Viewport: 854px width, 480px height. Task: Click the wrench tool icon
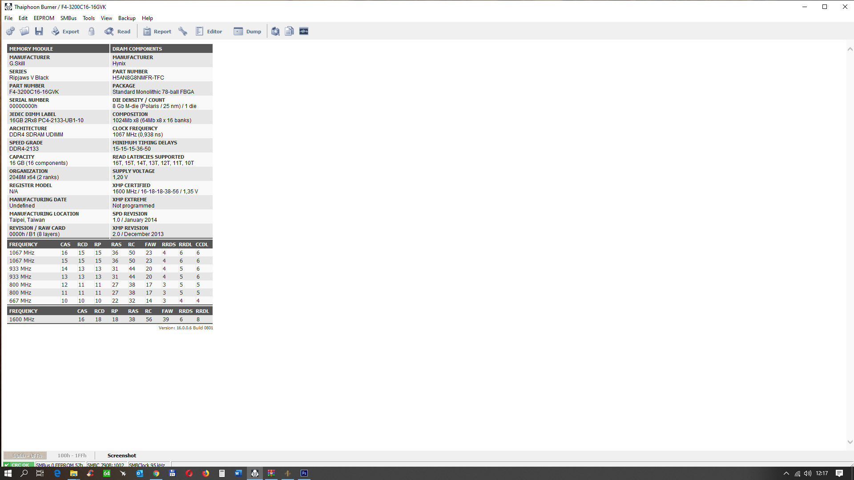[x=183, y=31]
